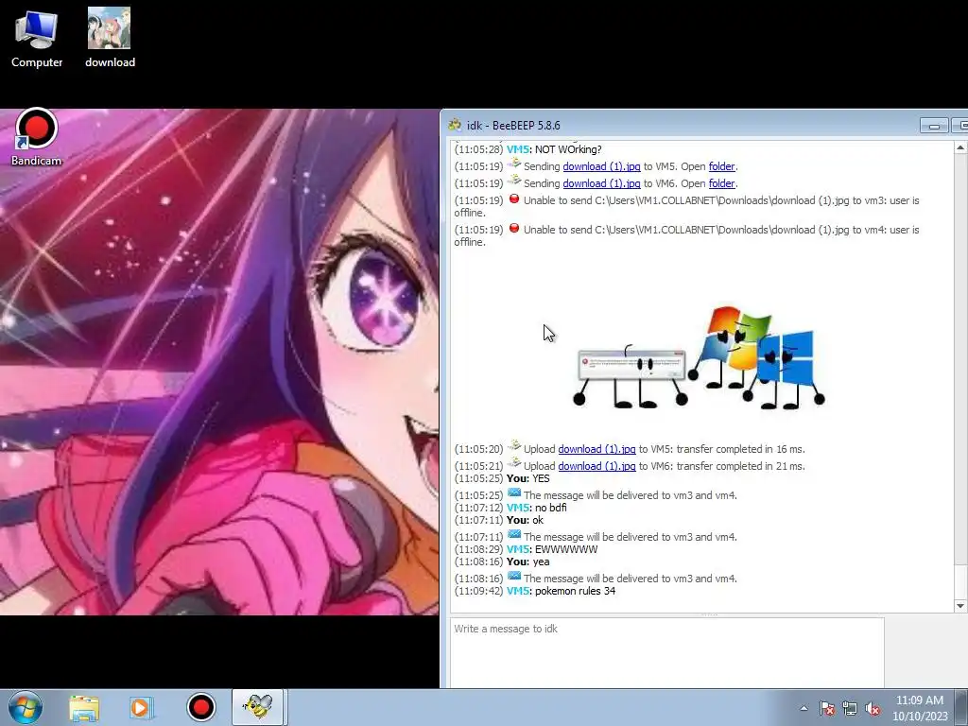Click the 'pokemon rules 34' message text
Screen dimensions: 968x726
click(x=575, y=592)
